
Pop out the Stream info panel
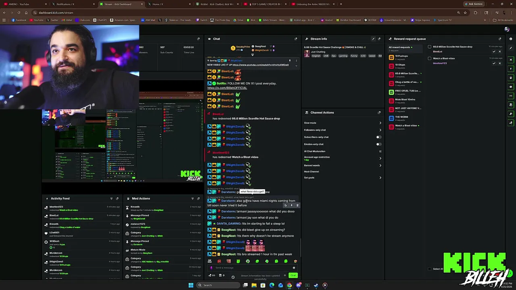click(379, 39)
